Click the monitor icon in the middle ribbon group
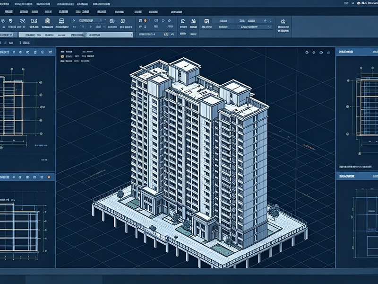 pos(156,20)
